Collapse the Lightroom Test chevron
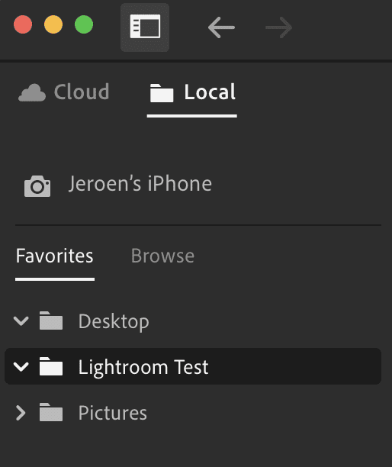Image resolution: width=392 pixels, height=467 pixels. coord(21,366)
